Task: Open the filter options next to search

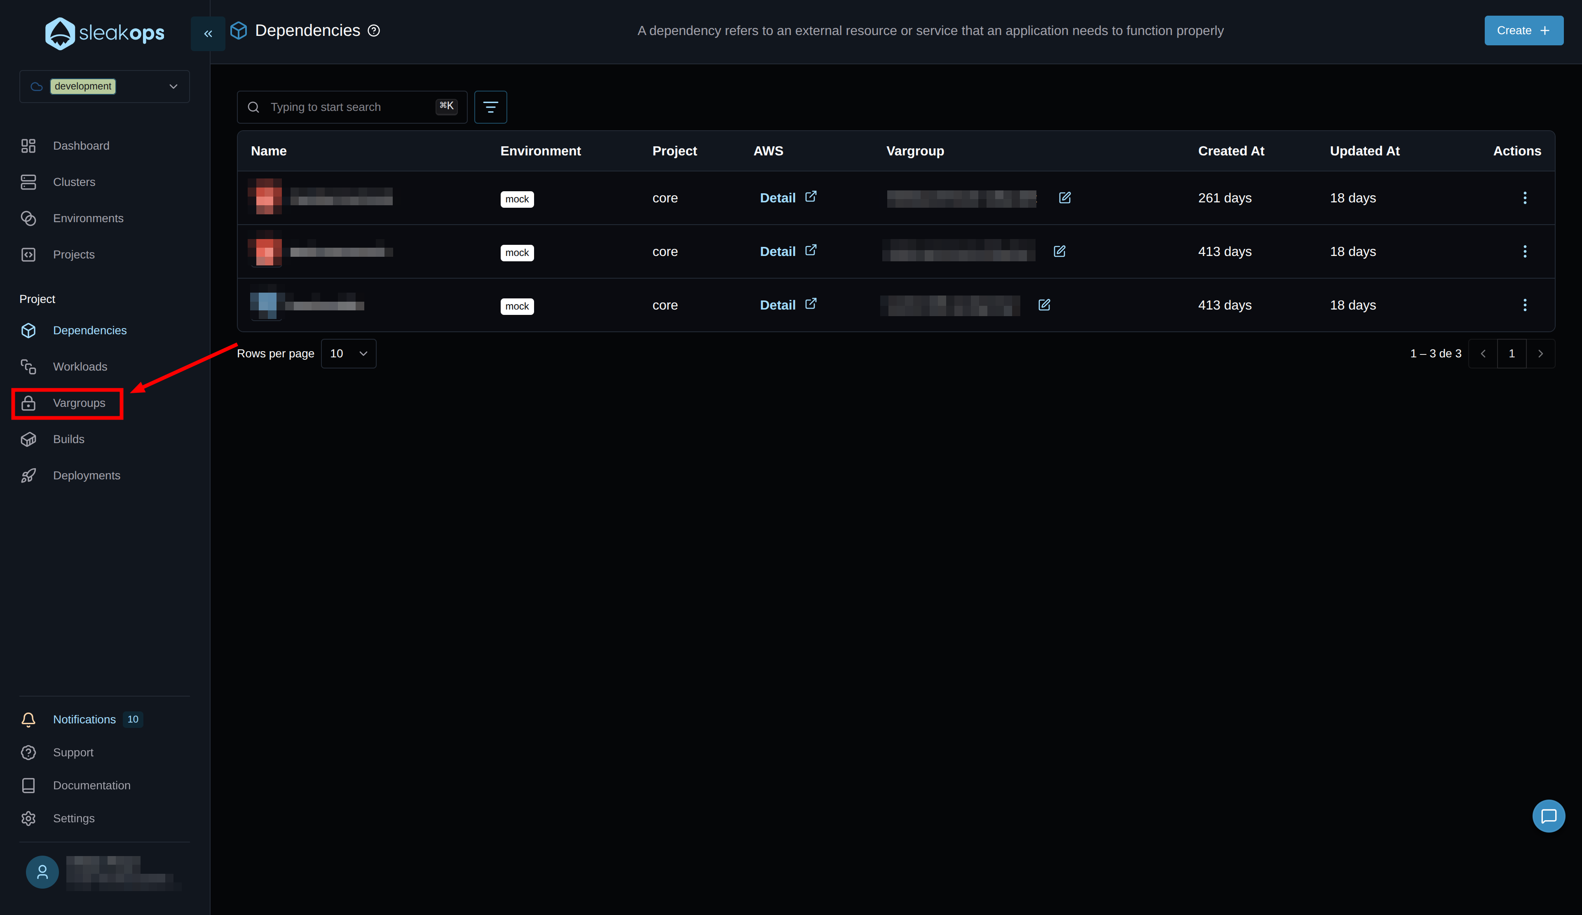Action: pos(490,107)
